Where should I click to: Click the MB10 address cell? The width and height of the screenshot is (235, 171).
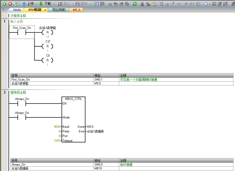[106, 168]
